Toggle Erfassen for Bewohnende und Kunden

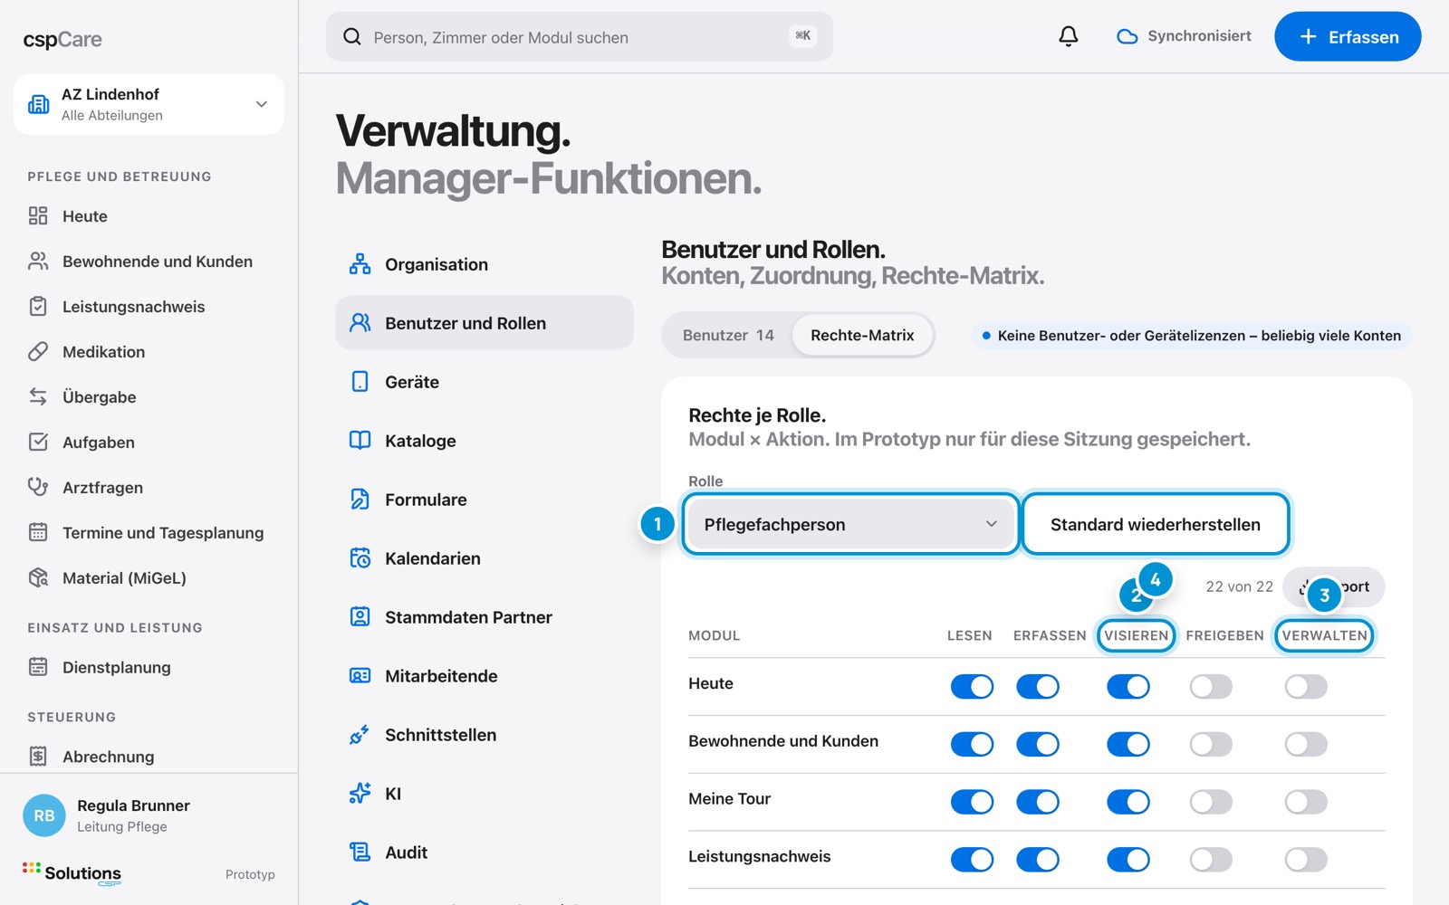click(1038, 744)
